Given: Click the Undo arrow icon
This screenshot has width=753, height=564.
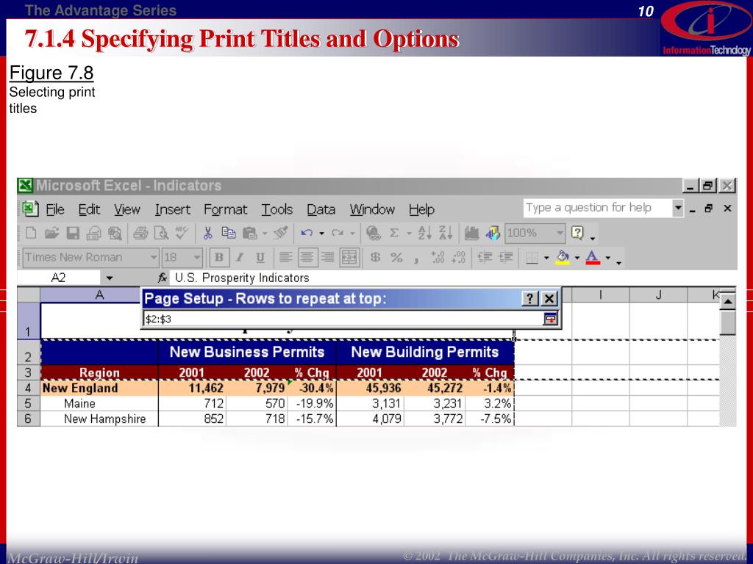Looking at the screenshot, I should (307, 234).
